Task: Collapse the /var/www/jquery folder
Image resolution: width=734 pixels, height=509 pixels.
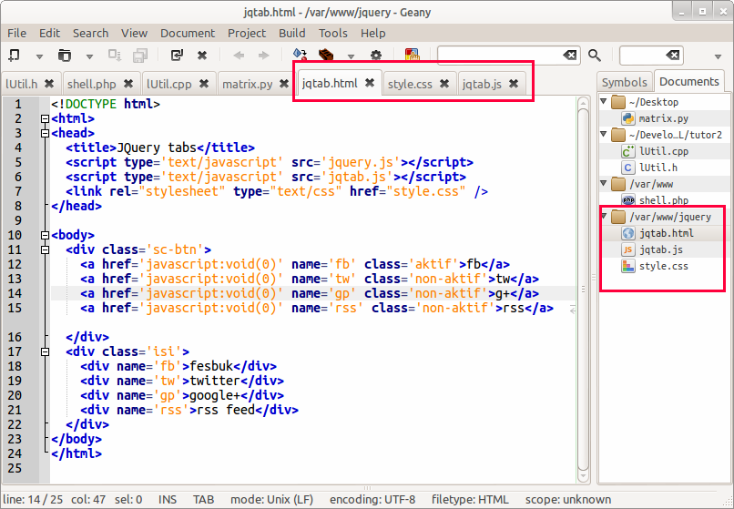Action: (604, 216)
